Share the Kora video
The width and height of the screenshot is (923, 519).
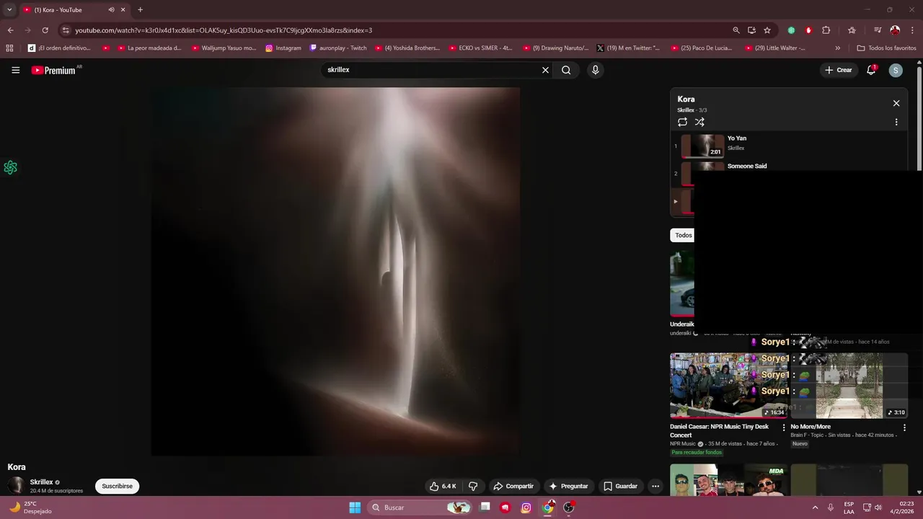coord(513,487)
